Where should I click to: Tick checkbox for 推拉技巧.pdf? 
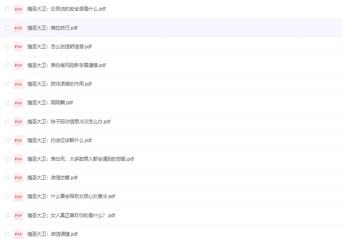coord(8,28)
